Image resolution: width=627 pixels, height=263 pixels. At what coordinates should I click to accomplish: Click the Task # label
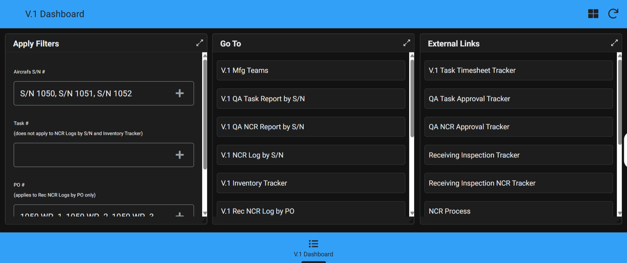pos(21,123)
